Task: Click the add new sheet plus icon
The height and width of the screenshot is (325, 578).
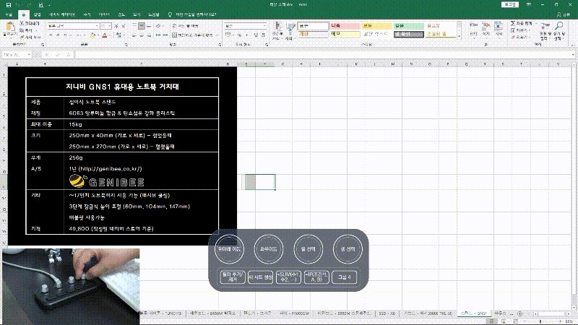Action: pyautogui.click(x=519, y=313)
